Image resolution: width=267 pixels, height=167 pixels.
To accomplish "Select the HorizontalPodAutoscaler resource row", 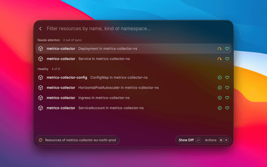I will point(133,88).
